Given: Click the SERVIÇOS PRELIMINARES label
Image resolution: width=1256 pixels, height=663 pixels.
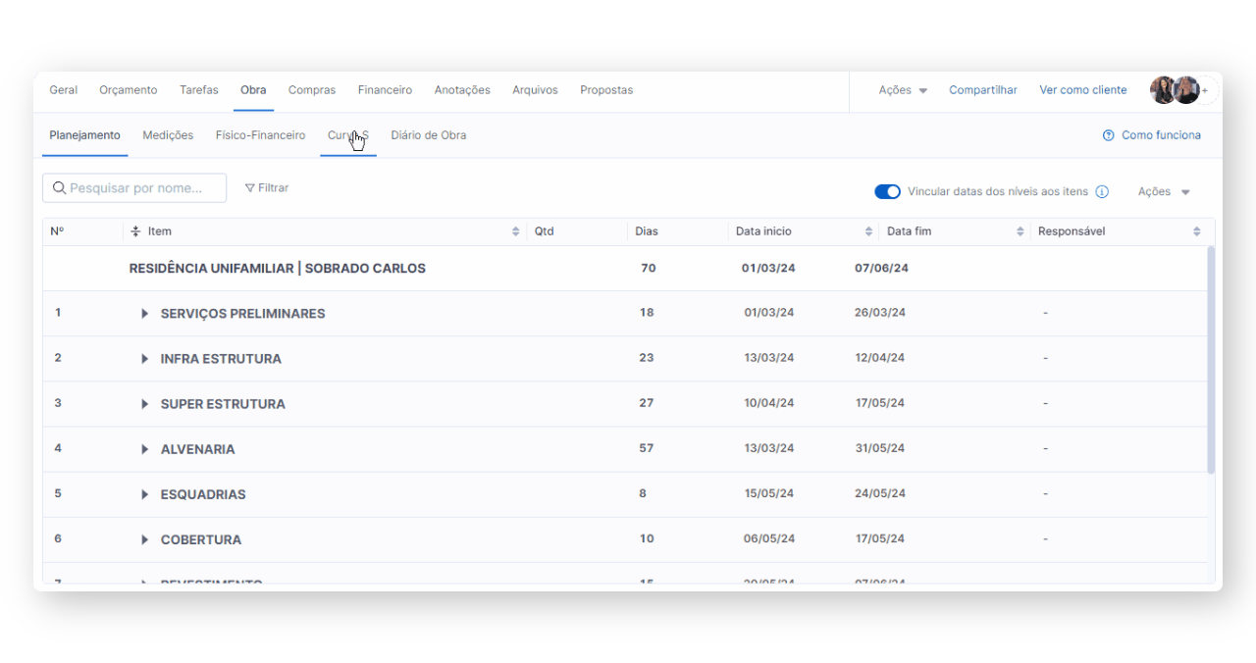Looking at the screenshot, I should 242,314.
